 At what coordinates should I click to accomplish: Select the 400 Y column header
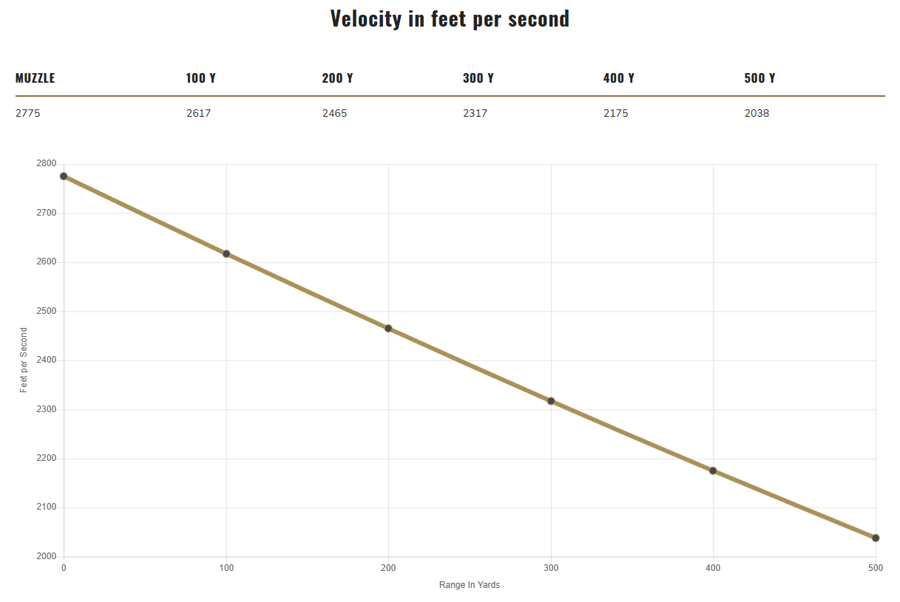click(x=618, y=78)
